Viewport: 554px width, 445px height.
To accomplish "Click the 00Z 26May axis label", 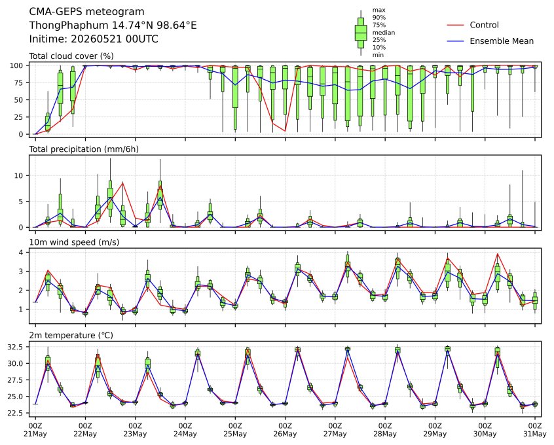I will tap(285, 430).
